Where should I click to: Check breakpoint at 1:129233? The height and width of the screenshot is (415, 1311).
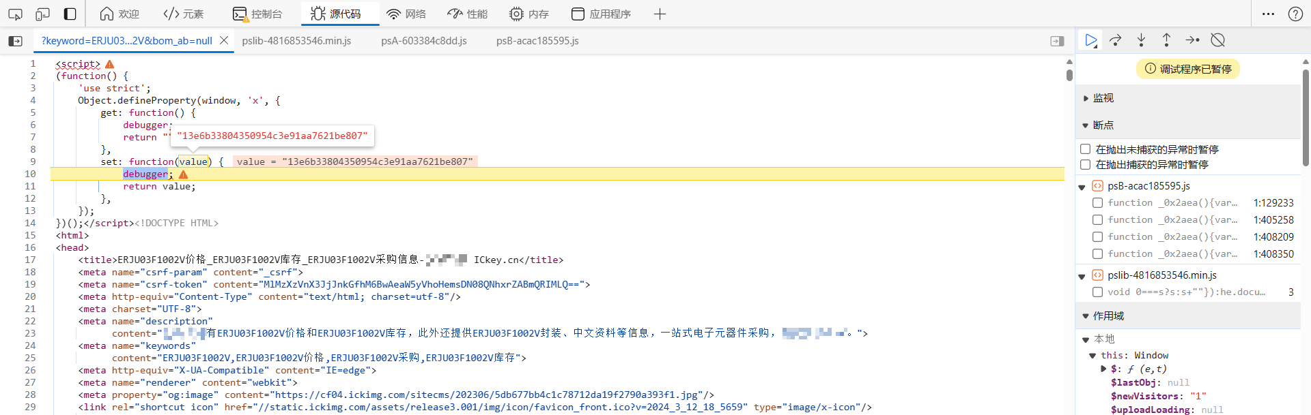[1097, 203]
